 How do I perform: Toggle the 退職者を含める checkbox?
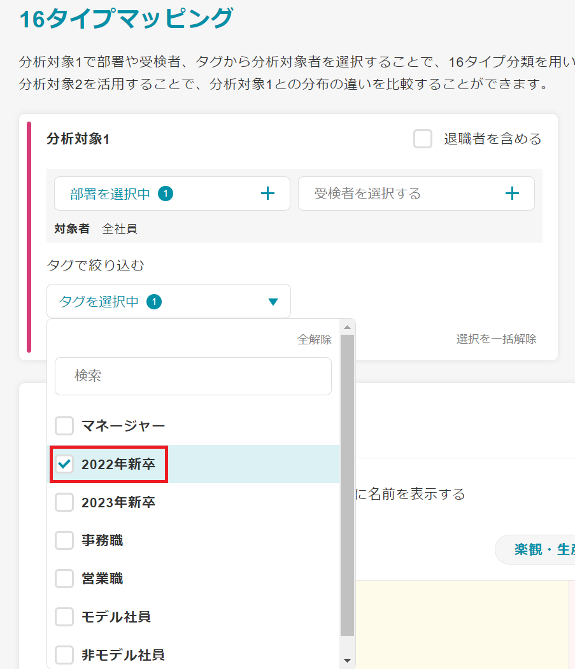423,139
